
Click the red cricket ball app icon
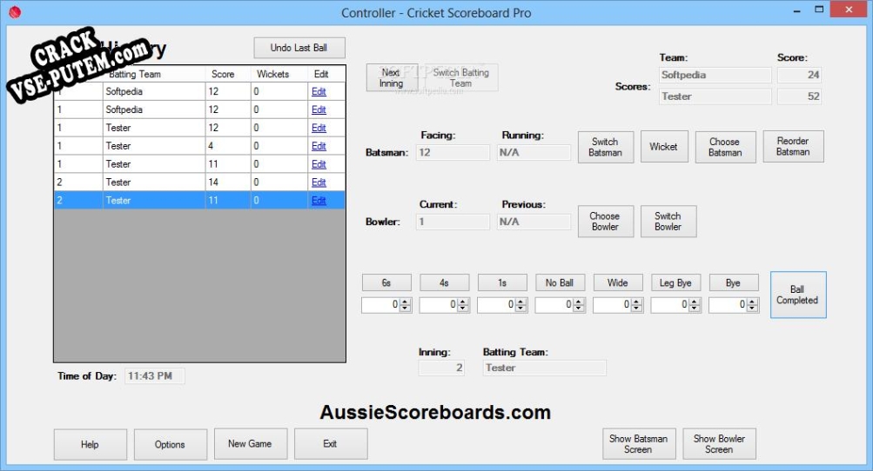point(15,11)
